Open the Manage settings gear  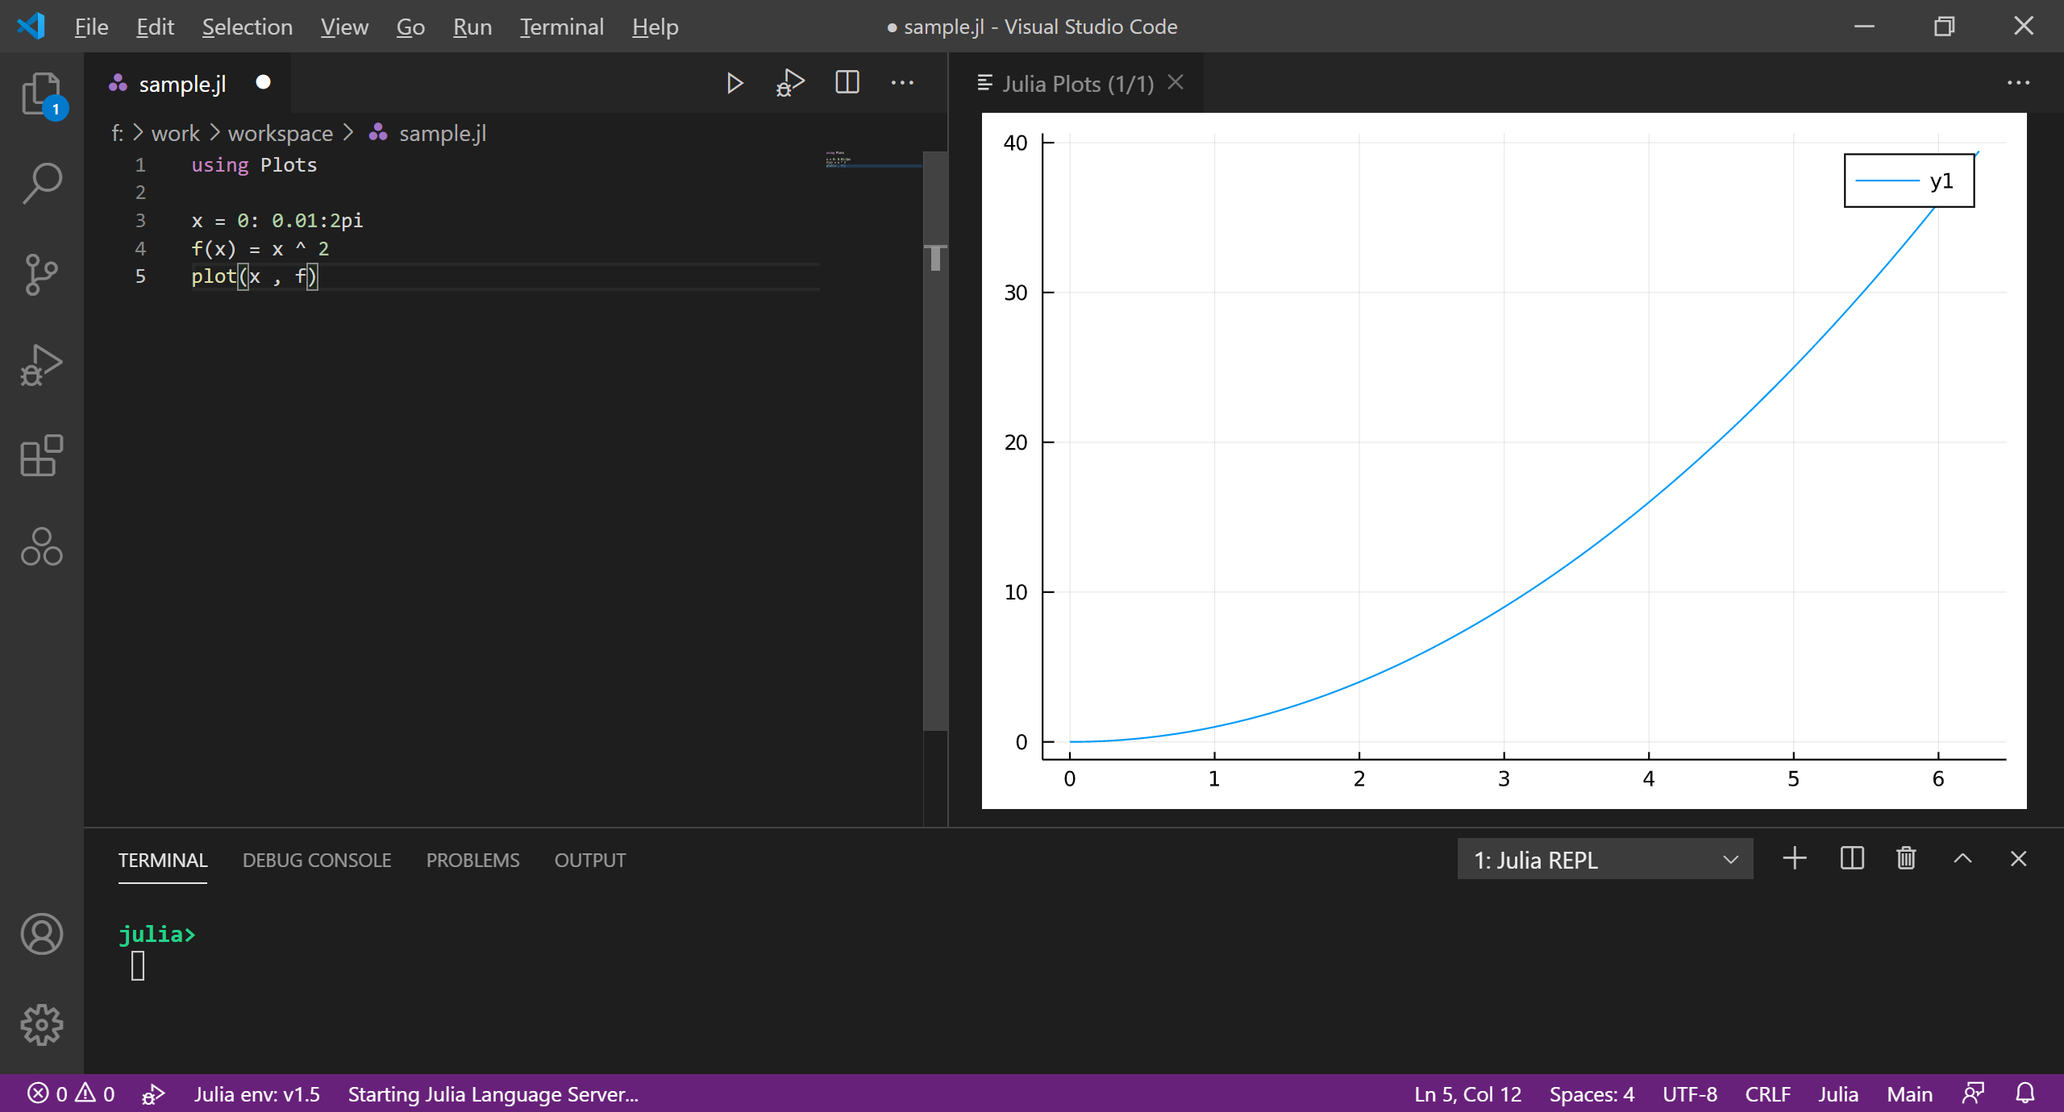point(41,1024)
